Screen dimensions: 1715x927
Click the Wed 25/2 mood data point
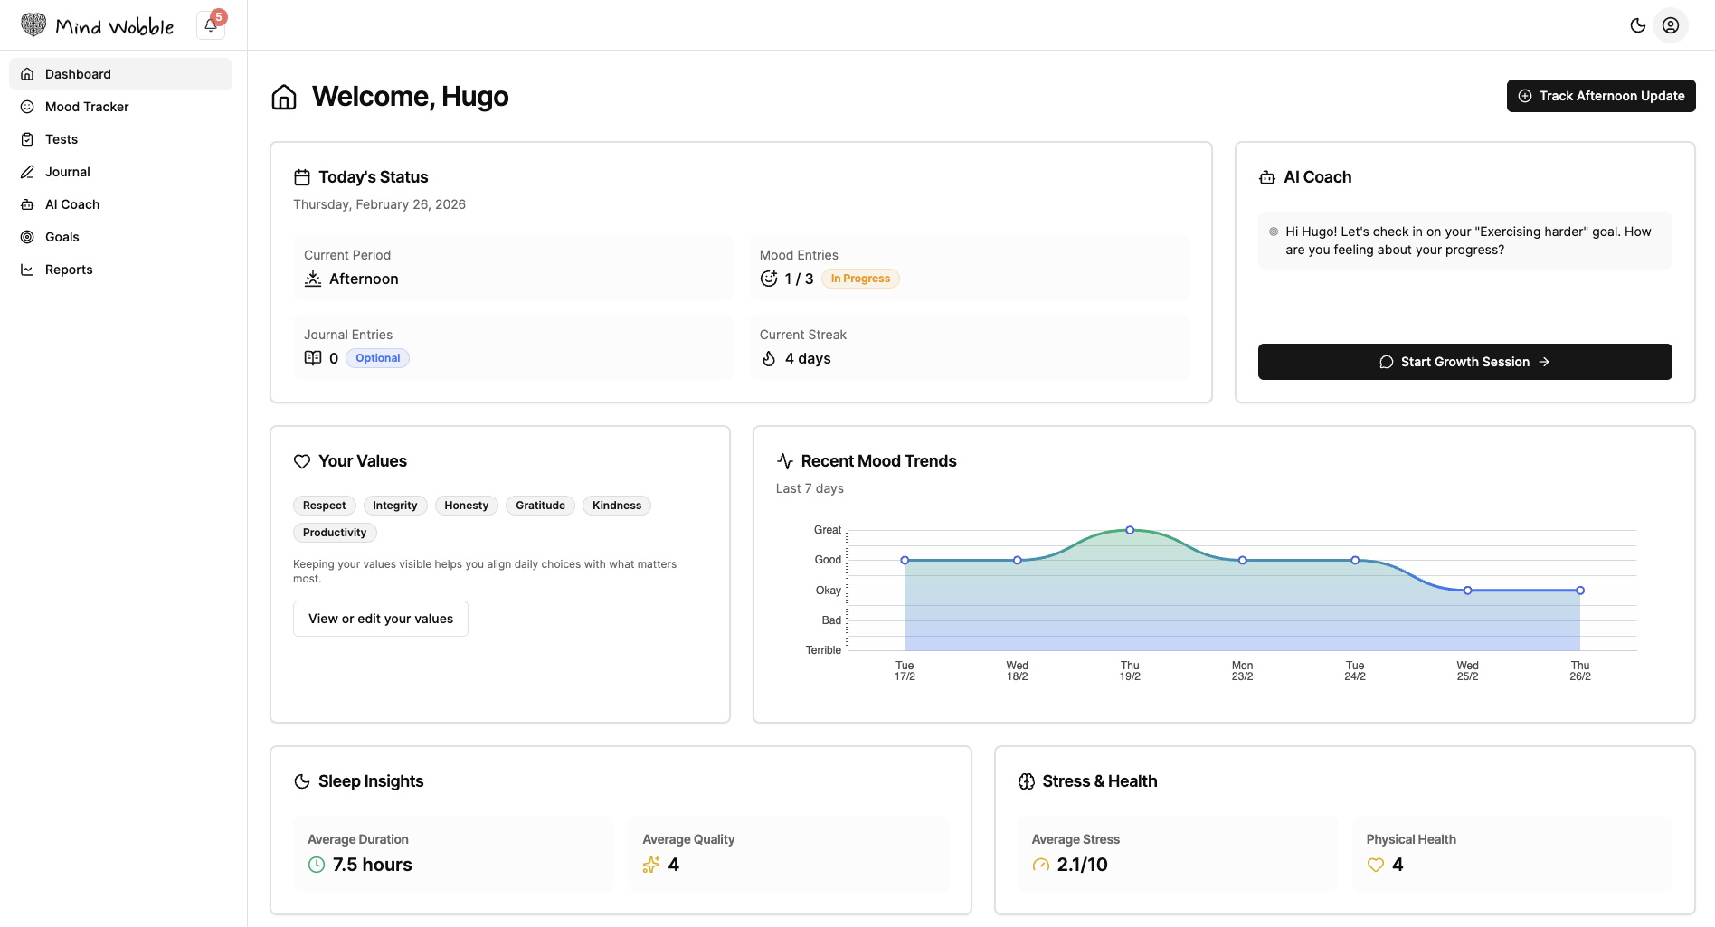click(x=1467, y=591)
